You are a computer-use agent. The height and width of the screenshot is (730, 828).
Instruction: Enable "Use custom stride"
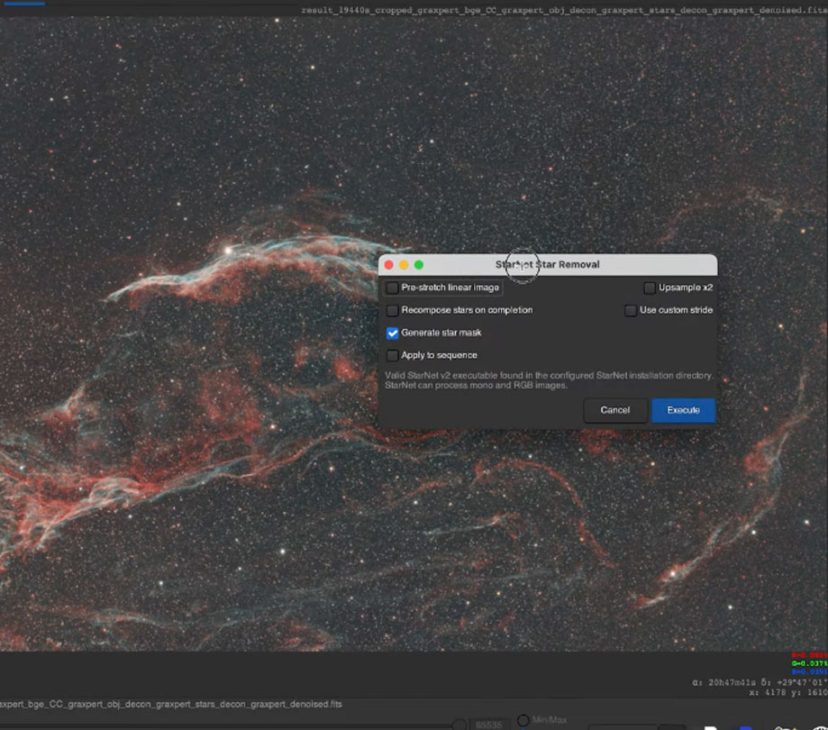pyautogui.click(x=631, y=310)
